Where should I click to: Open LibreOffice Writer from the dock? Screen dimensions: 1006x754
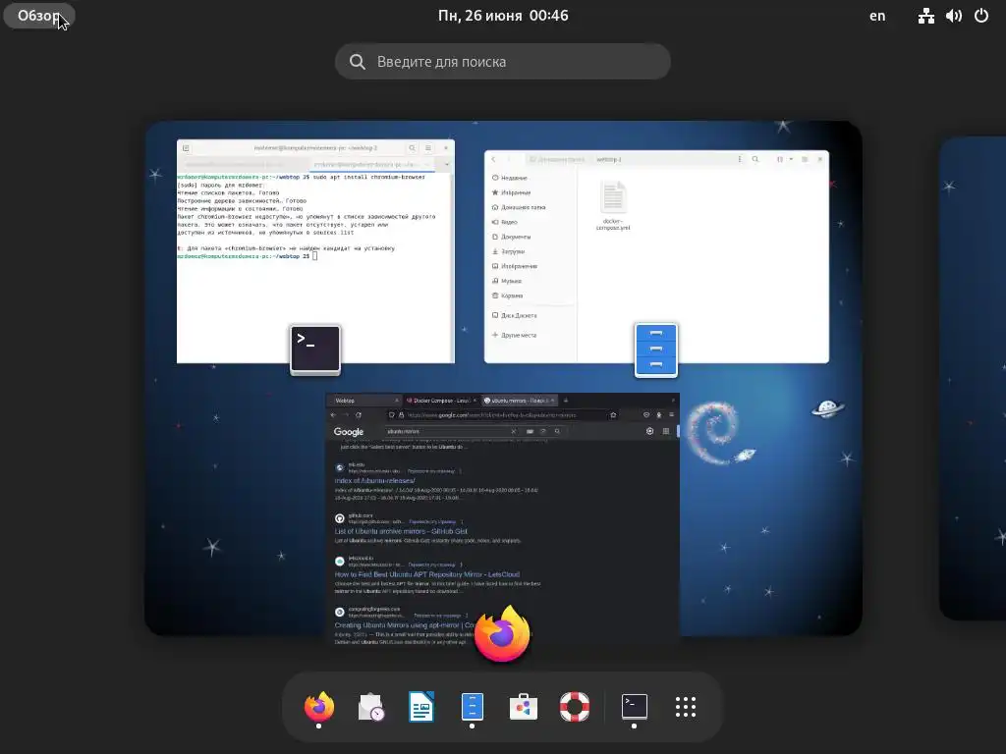pos(421,707)
